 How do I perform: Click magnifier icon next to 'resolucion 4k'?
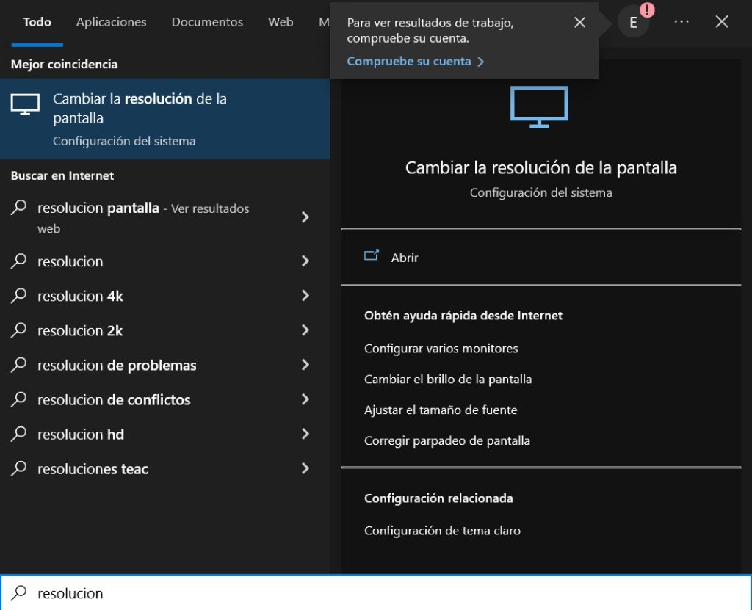[x=19, y=296]
